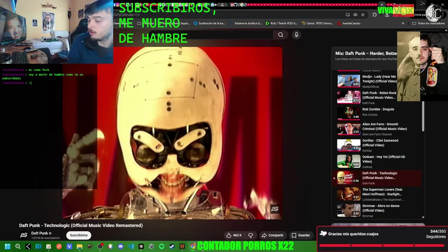Click the install app icon in address bar
Viewport: 448px width, 252px height.
click(348, 15)
